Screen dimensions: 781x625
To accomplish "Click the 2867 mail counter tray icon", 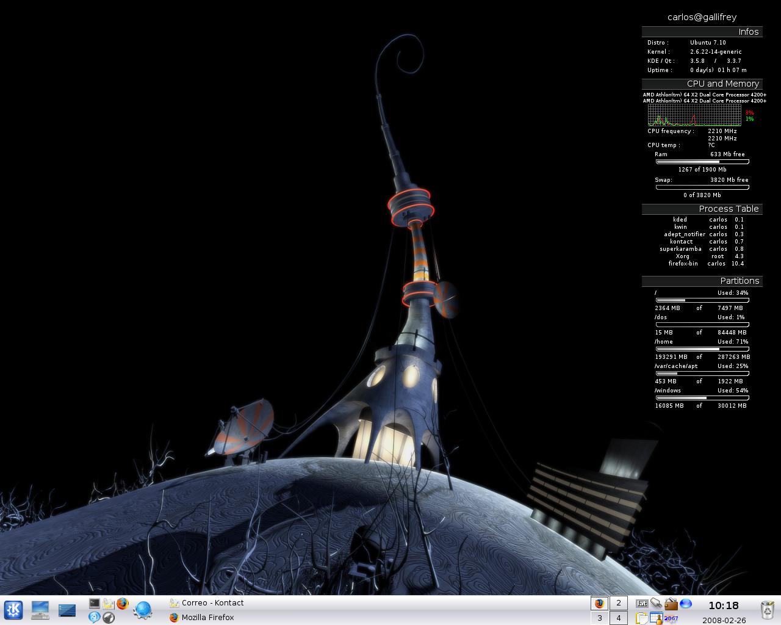I will click(671, 618).
